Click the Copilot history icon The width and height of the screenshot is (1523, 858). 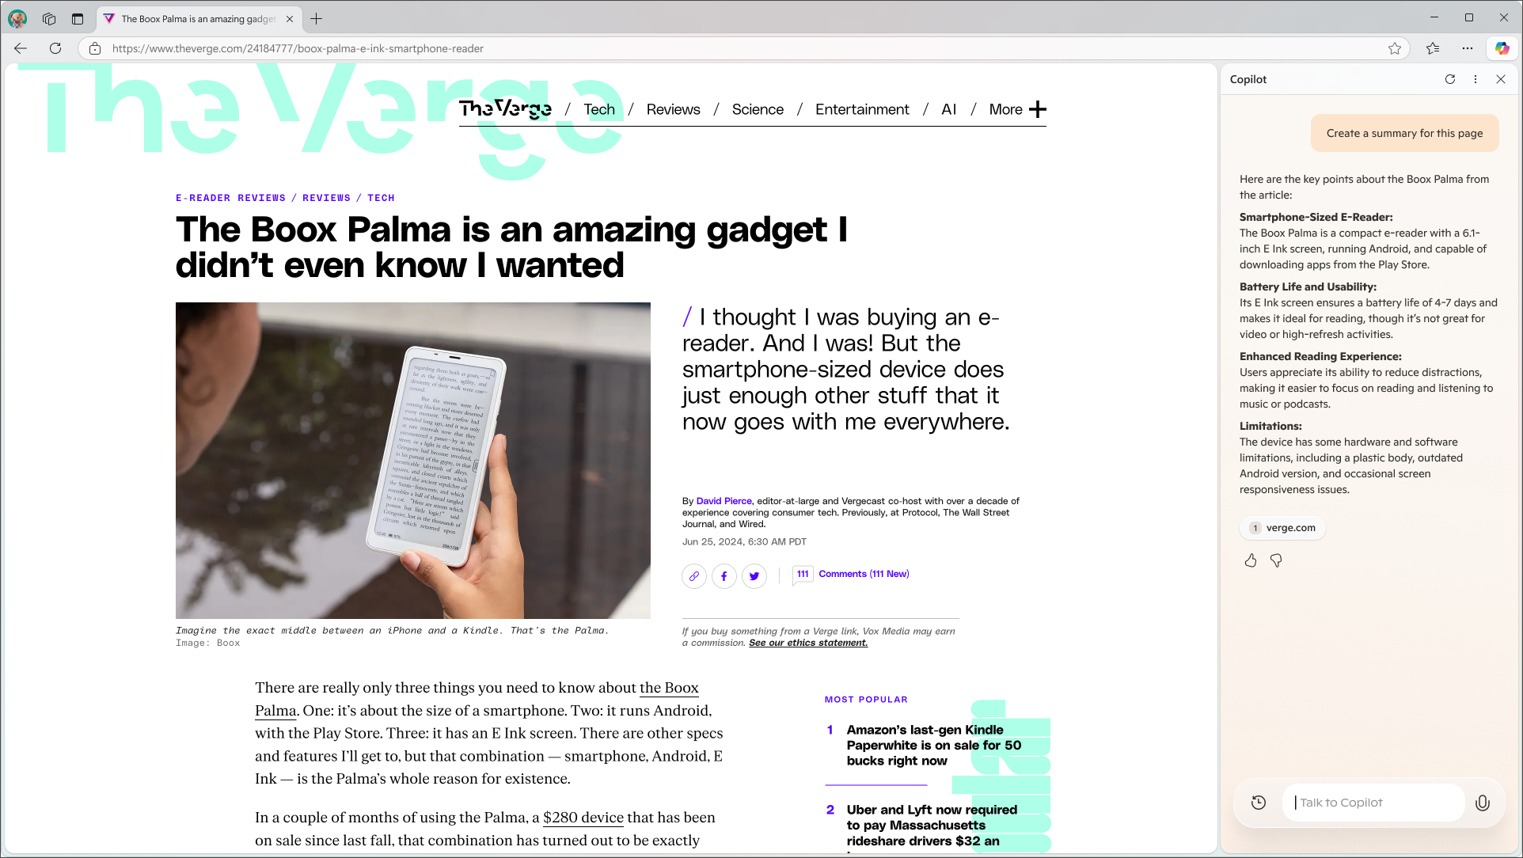1259,803
